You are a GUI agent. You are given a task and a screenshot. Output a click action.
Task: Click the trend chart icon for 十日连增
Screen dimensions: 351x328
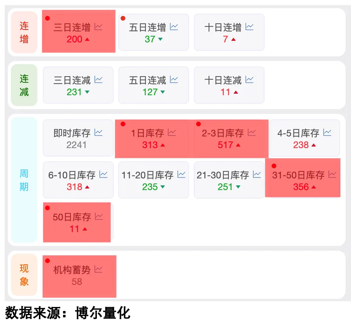[249, 27]
